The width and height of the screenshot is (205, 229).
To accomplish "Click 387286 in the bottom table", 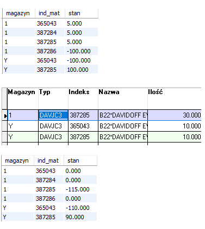I will tap(46, 199).
